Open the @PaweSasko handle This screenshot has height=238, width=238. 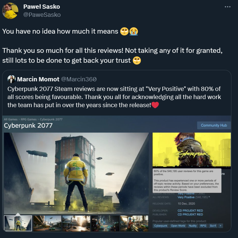pyautogui.click(x=42, y=15)
